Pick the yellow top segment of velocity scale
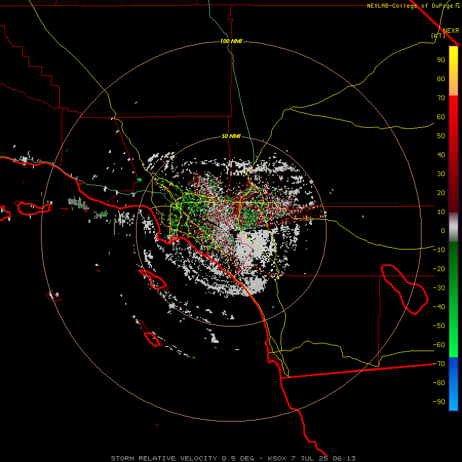Viewport: 462px width, 462px height. pos(453,71)
